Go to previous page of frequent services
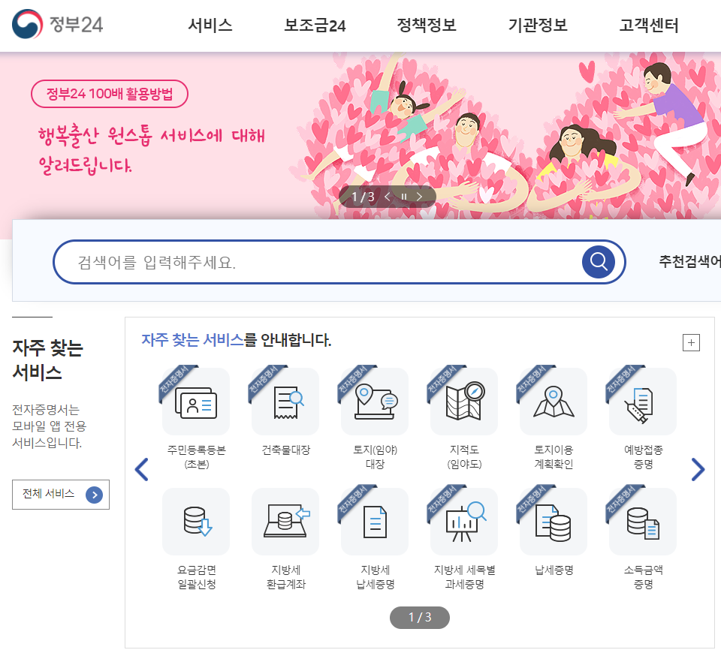The image size is (721, 656). coord(141,470)
